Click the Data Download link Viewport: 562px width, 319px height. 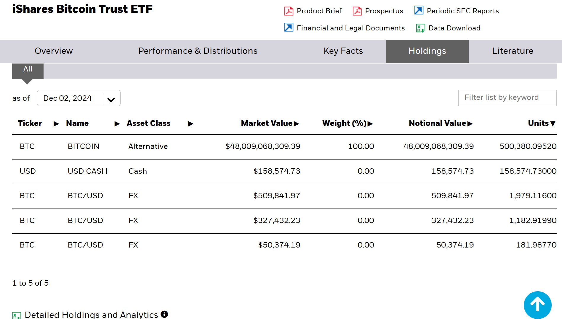point(454,28)
